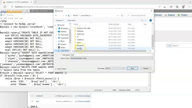Tick the student3 database checkbox
Screen dimensions: 192x108
click(x=32, y=96)
